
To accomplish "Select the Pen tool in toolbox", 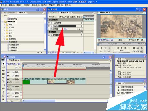I will [x=3, y=92].
